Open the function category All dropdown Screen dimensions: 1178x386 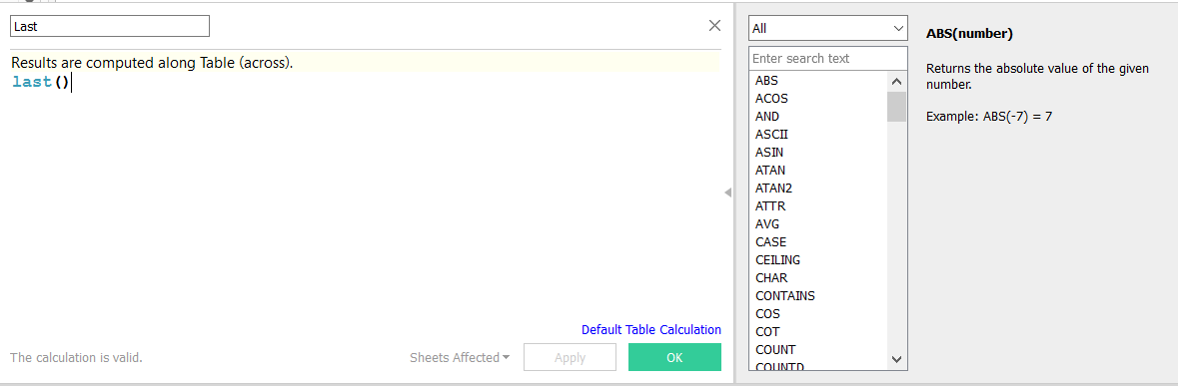[828, 29]
